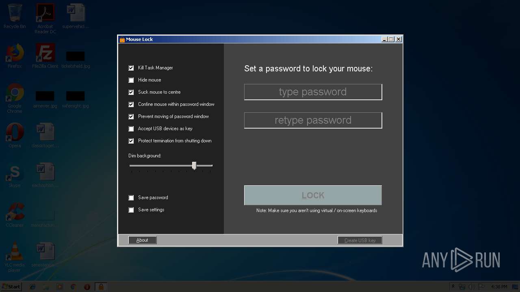This screenshot has height=292, width=520.
Task: Maximize the Mouse Lock window
Action: 391,39
